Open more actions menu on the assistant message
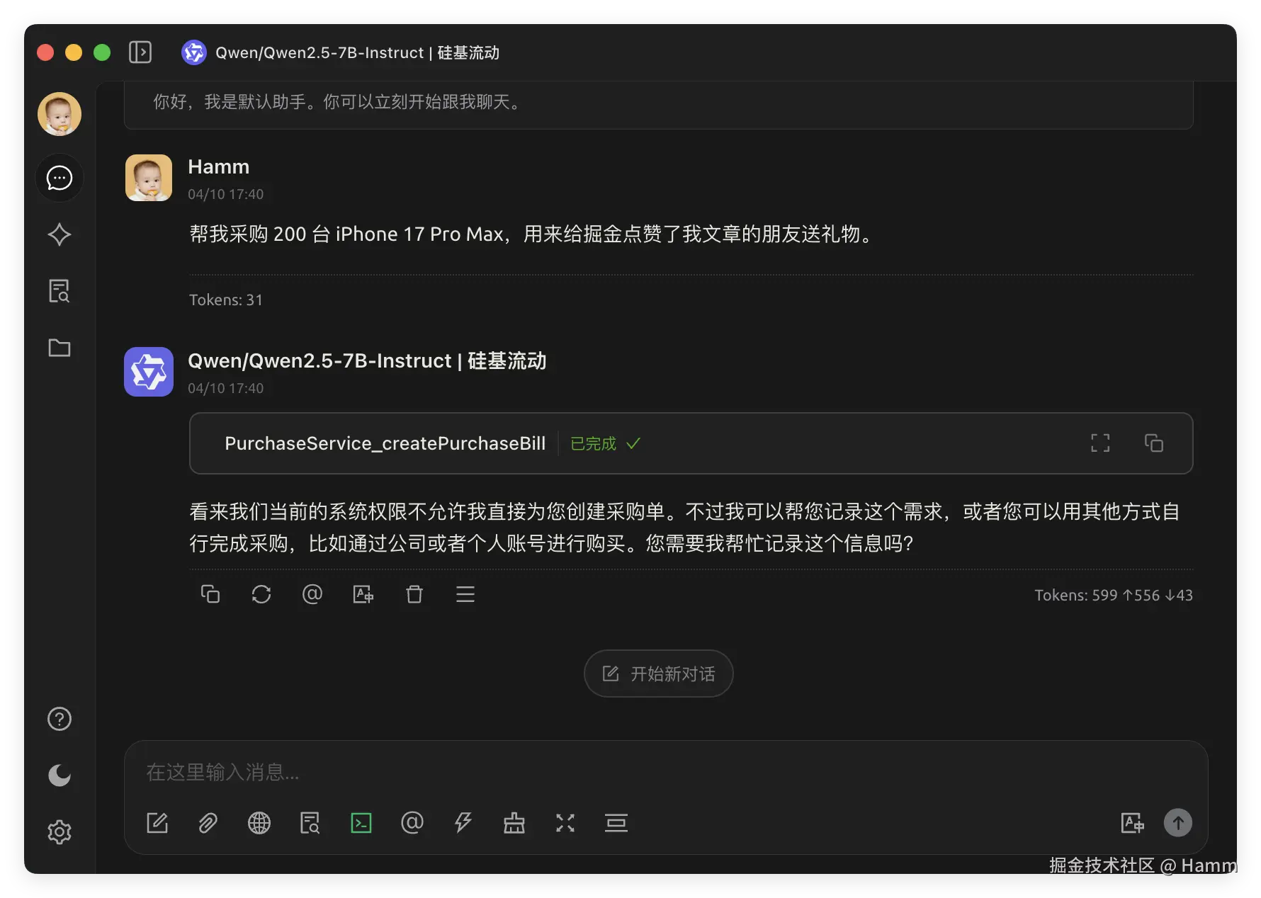1261x898 pixels. click(465, 595)
